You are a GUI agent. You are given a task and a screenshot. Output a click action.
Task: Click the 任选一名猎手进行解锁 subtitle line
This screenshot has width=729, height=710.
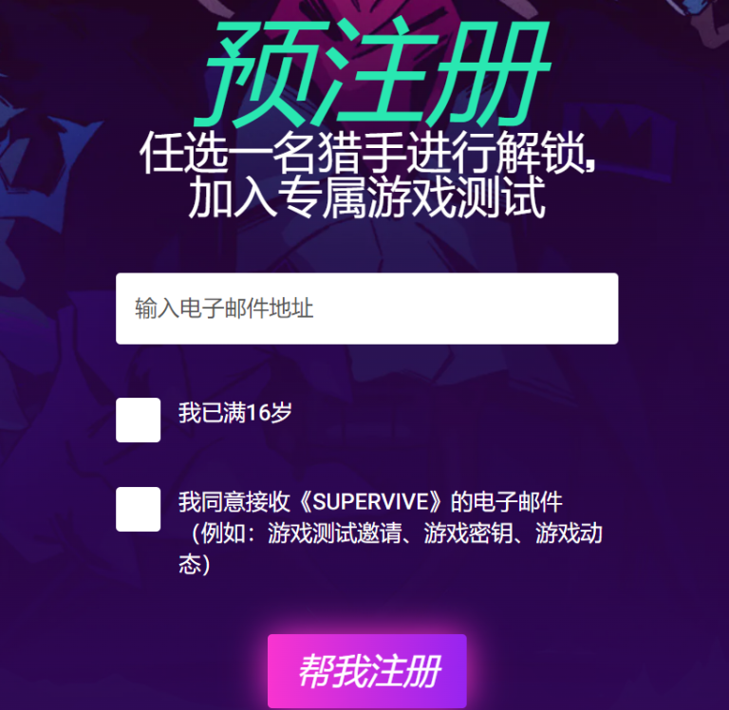click(x=367, y=153)
